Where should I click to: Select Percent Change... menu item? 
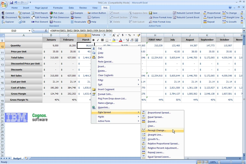[162, 130]
